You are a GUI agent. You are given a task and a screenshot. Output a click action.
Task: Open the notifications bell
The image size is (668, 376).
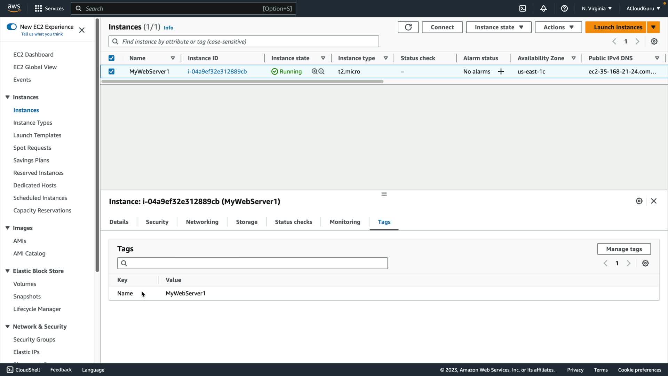tap(543, 8)
